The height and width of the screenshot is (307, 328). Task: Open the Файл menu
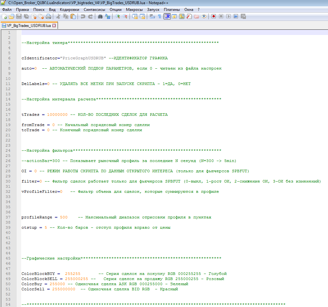[x=7, y=10]
